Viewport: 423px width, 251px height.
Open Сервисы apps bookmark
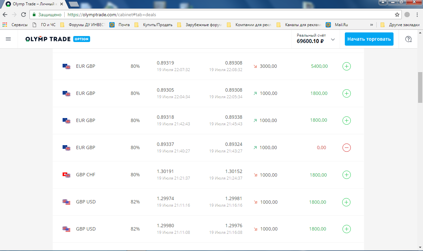coord(15,24)
